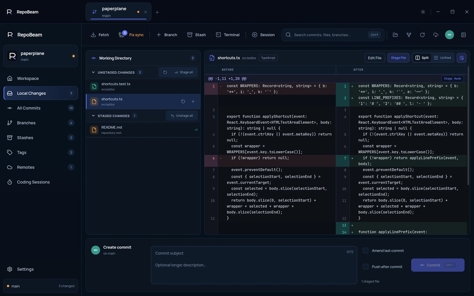Click the Commit subject field
The height and width of the screenshot is (296, 474).
click(248, 253)
